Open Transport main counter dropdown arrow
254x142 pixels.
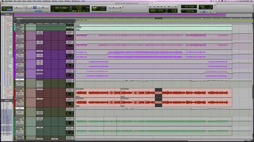(x=196, y=7)
